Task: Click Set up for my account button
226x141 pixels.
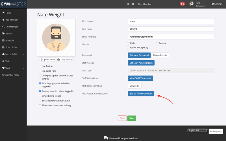Action: tap(141, 94)
